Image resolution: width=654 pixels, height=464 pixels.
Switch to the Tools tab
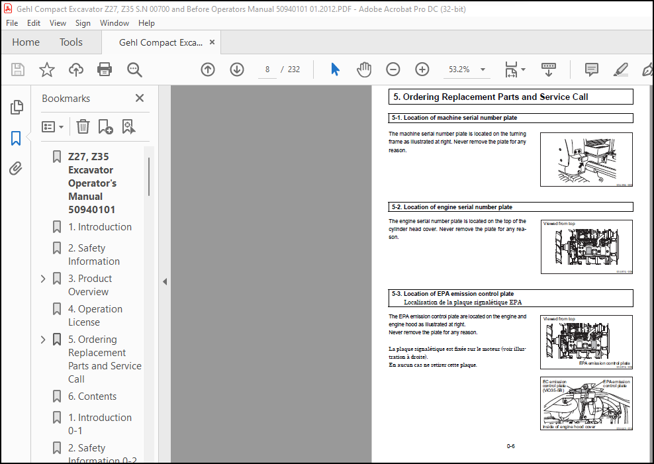(x=71, y=42)
